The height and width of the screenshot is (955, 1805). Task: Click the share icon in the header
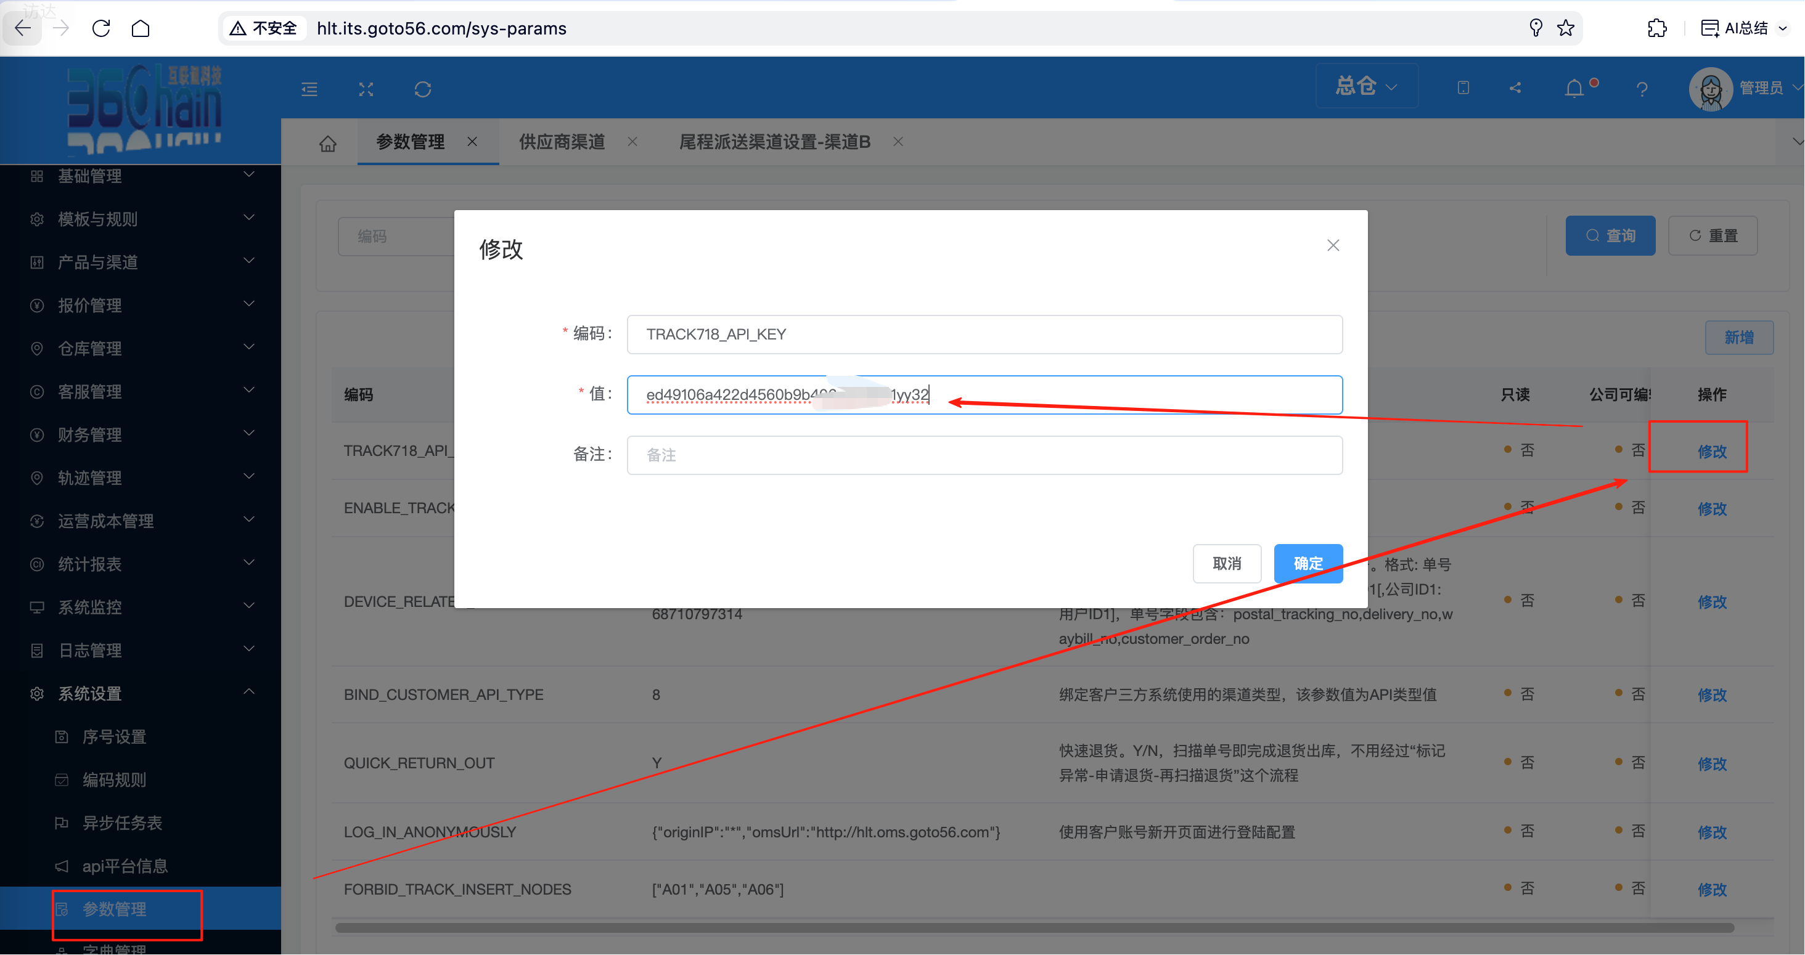tap(1516, 87)
